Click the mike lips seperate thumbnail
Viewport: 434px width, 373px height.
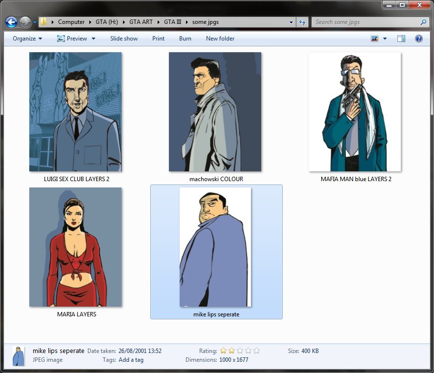(x=215, y=247)
